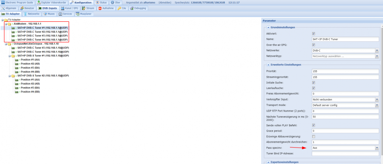Switch to the Services sub-tab
The image size is (383, 164).
(x=65, y=14)
